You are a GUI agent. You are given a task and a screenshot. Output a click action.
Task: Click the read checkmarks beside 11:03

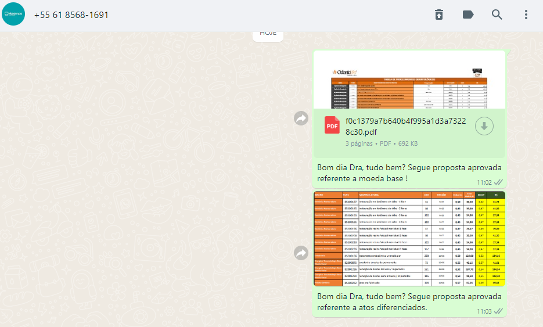(498, 311)
